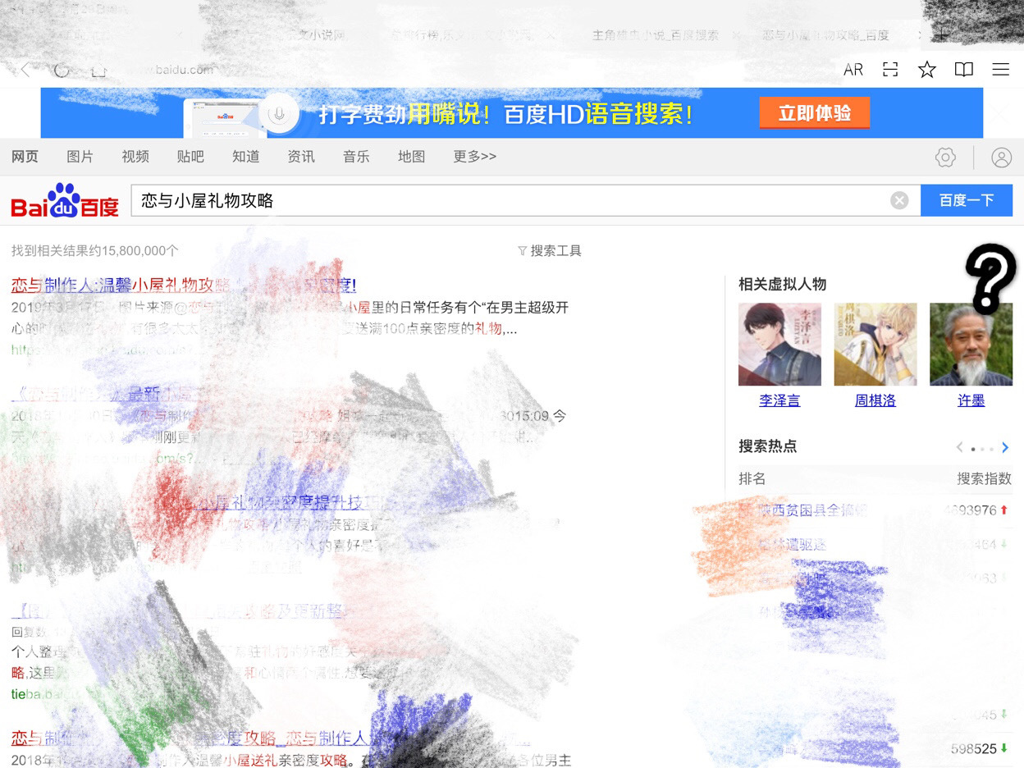
Task: Click the 搜索热点 heading
Action: coord(768,446)
